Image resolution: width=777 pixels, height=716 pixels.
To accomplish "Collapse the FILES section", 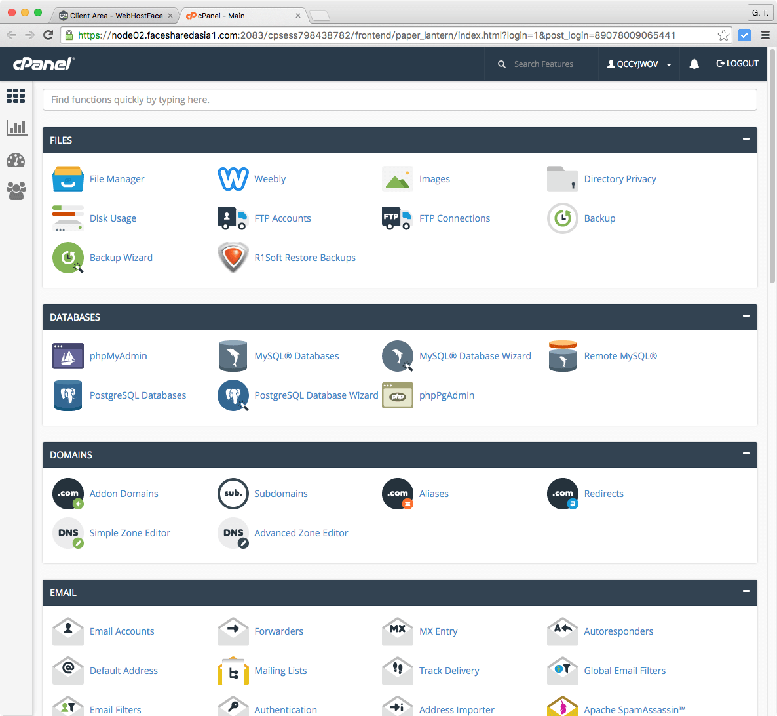I will [x=746, y=139].
